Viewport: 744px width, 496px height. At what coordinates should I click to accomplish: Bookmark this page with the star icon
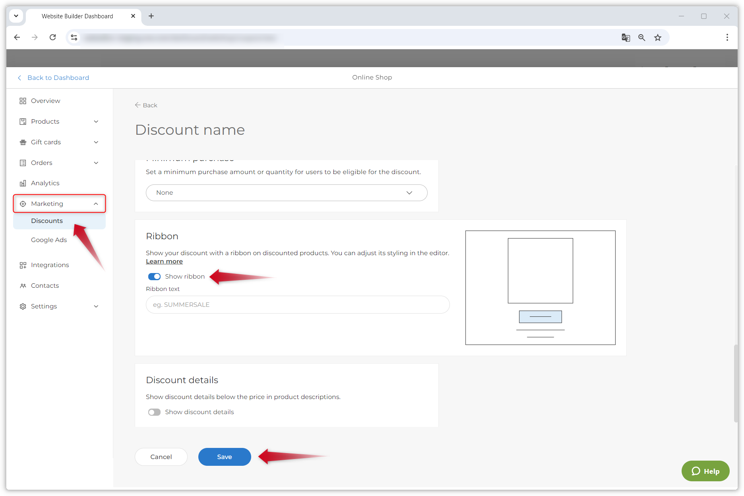[658, 37]
